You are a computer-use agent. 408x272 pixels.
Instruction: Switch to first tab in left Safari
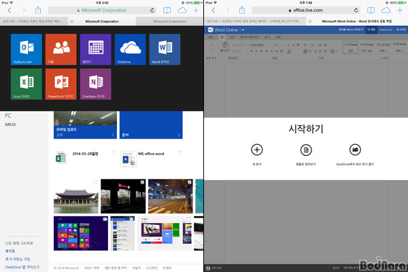[34, 21]
